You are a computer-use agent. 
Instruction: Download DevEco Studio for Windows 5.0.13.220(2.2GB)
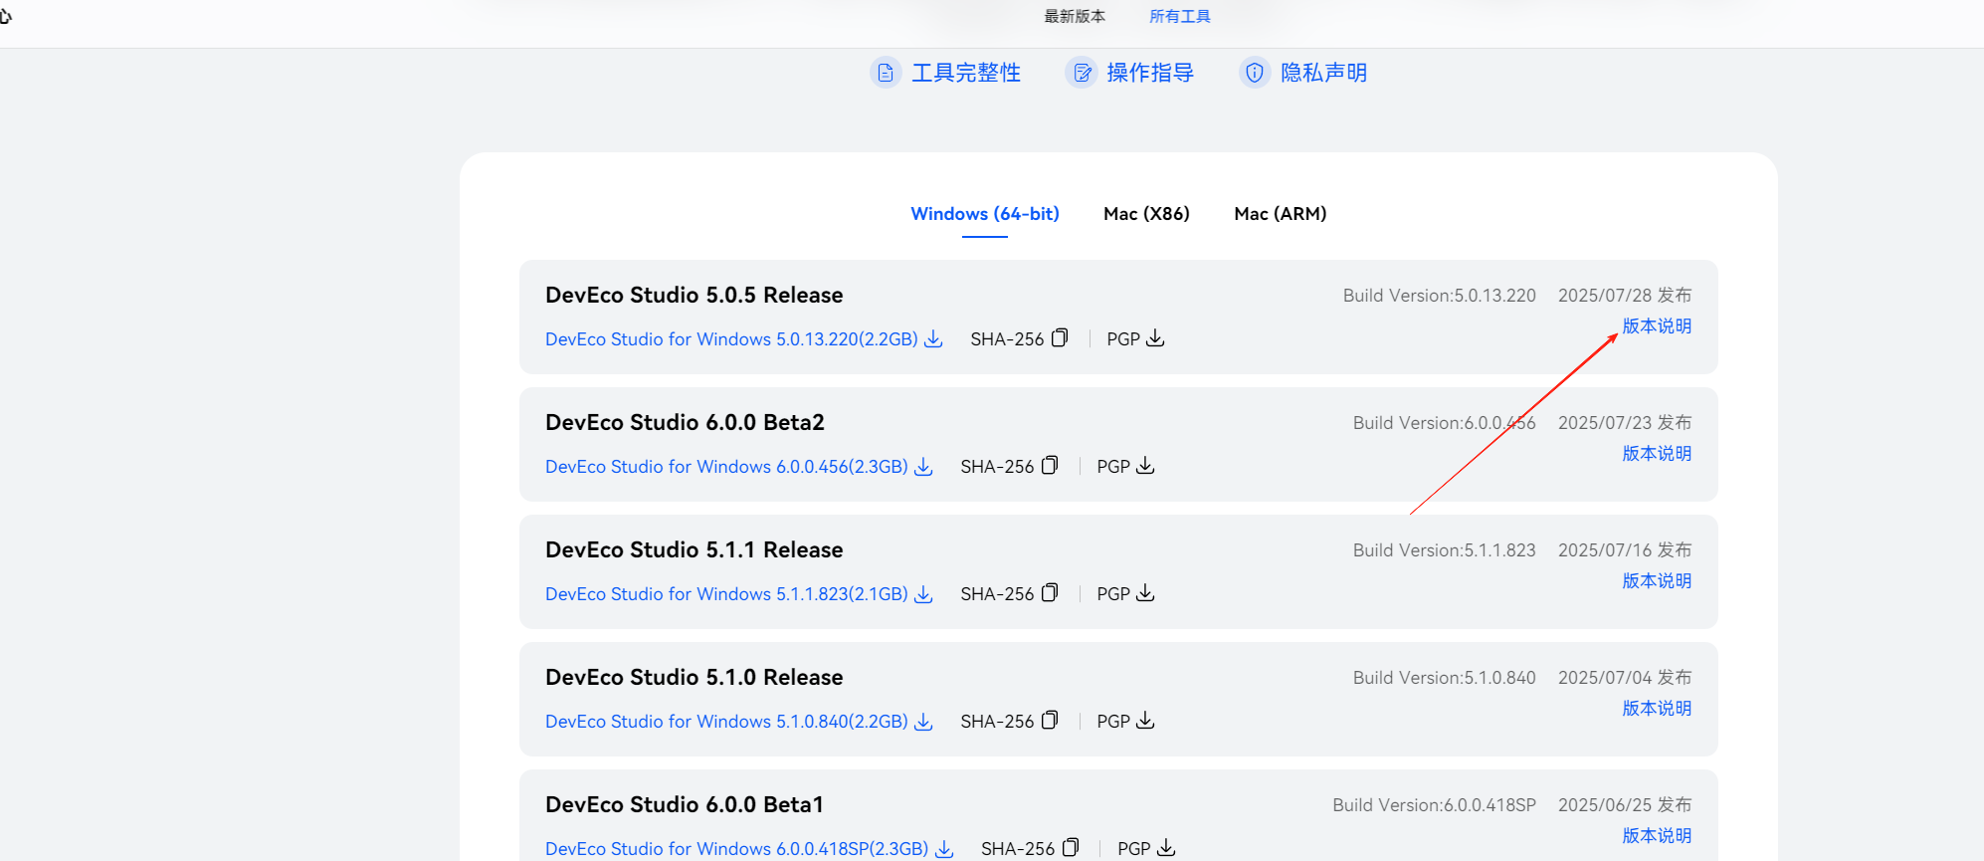(x=731, y=339)
